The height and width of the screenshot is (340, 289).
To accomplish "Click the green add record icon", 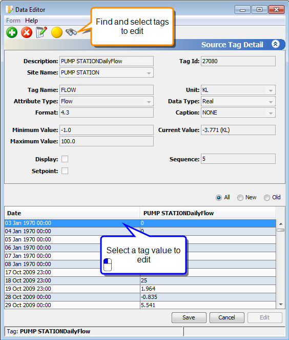I will pyautogui.click(x=12, y=32).
